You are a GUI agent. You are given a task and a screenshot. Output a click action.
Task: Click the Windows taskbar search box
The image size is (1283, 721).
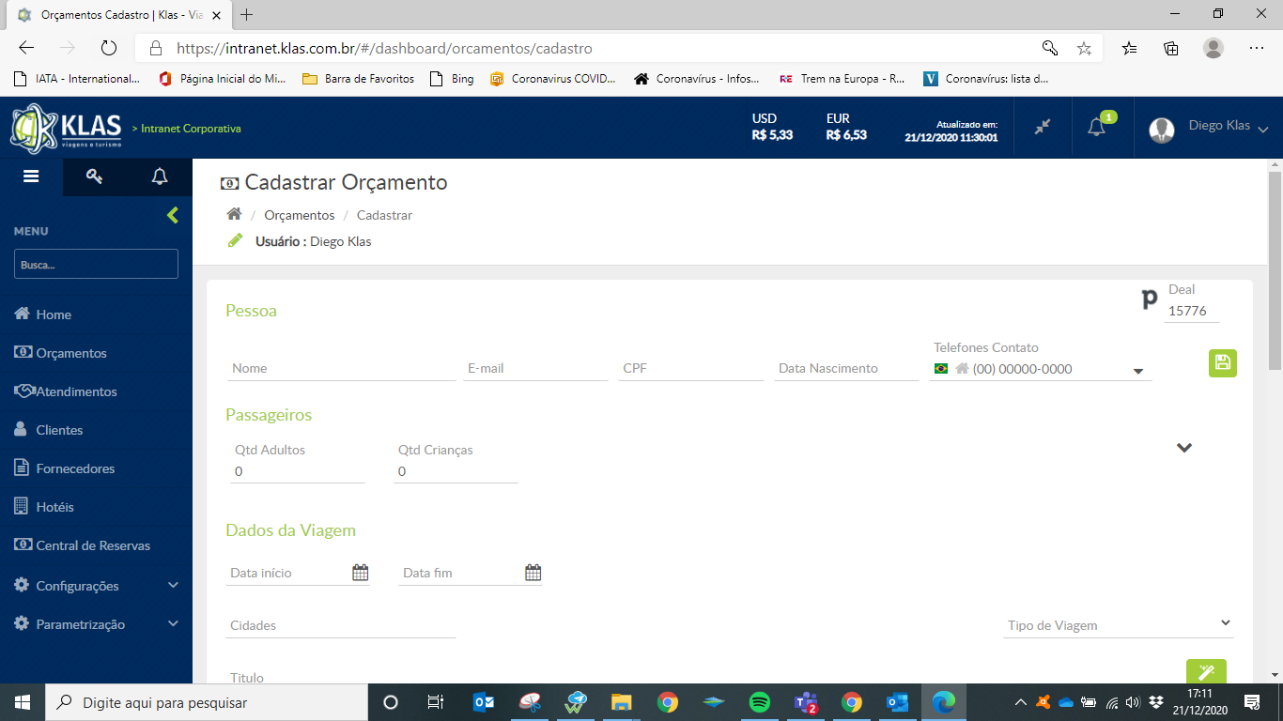point(207,702)
